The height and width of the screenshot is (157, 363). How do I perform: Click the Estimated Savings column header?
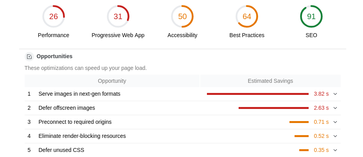(270, 81)
